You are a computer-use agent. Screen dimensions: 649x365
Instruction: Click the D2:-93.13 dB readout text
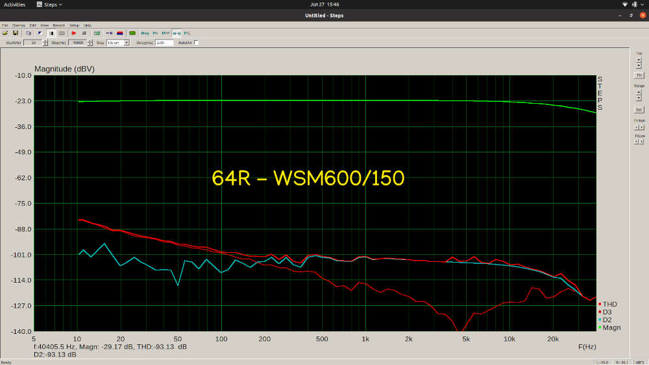tap(55, 355)
